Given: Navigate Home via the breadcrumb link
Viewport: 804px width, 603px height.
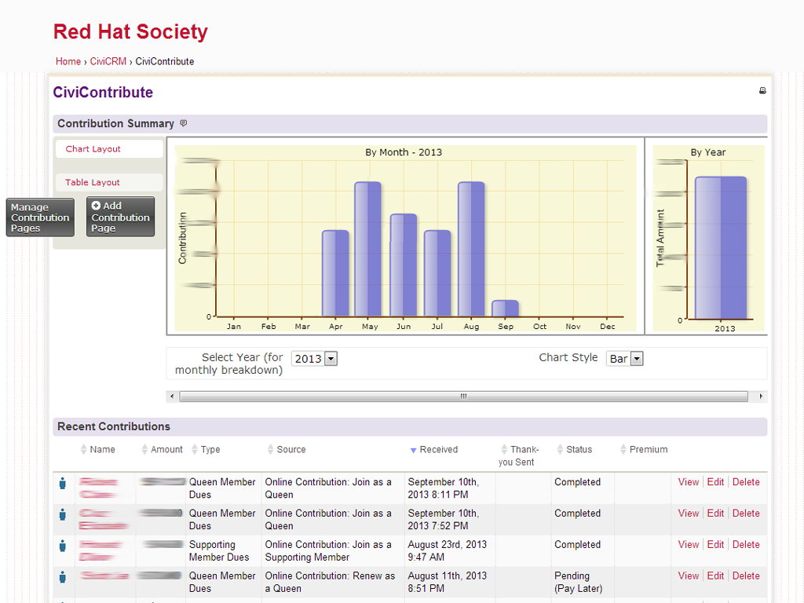Looking at the screenshot, I should [68, 61].
